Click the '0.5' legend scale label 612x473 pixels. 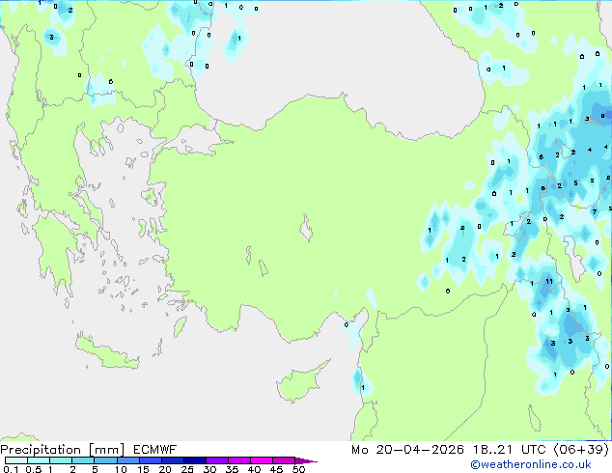(x=34, y=469)
